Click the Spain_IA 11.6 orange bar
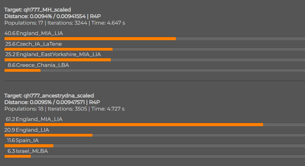 click(29, 146)
